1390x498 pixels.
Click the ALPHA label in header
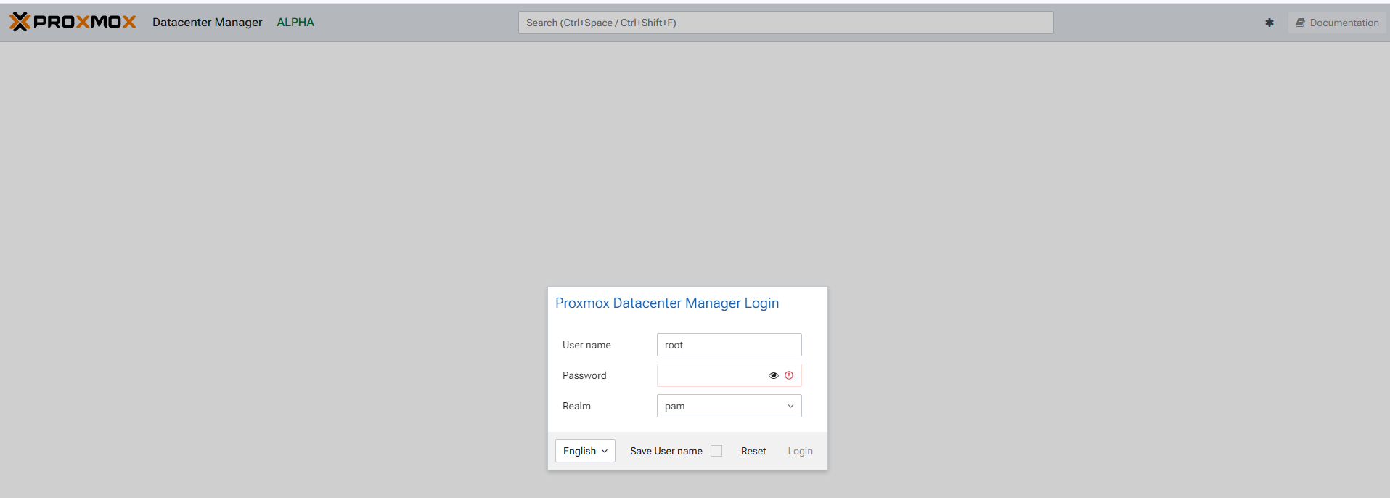click(x=295, y=23)
